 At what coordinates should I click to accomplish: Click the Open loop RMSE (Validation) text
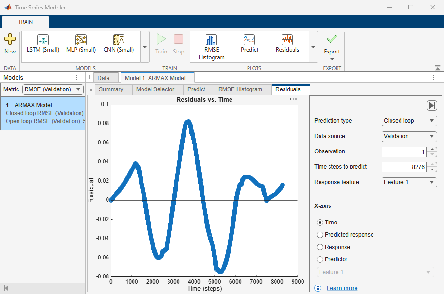[45, 121]
